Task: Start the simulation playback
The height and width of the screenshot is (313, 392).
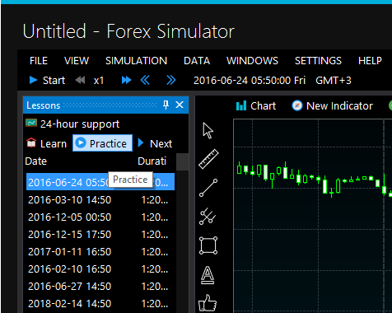Action: pos(47,81)
